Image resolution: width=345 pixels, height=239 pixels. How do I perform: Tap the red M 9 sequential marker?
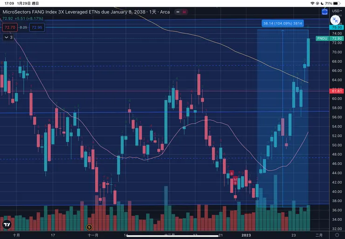coord(235,181)
